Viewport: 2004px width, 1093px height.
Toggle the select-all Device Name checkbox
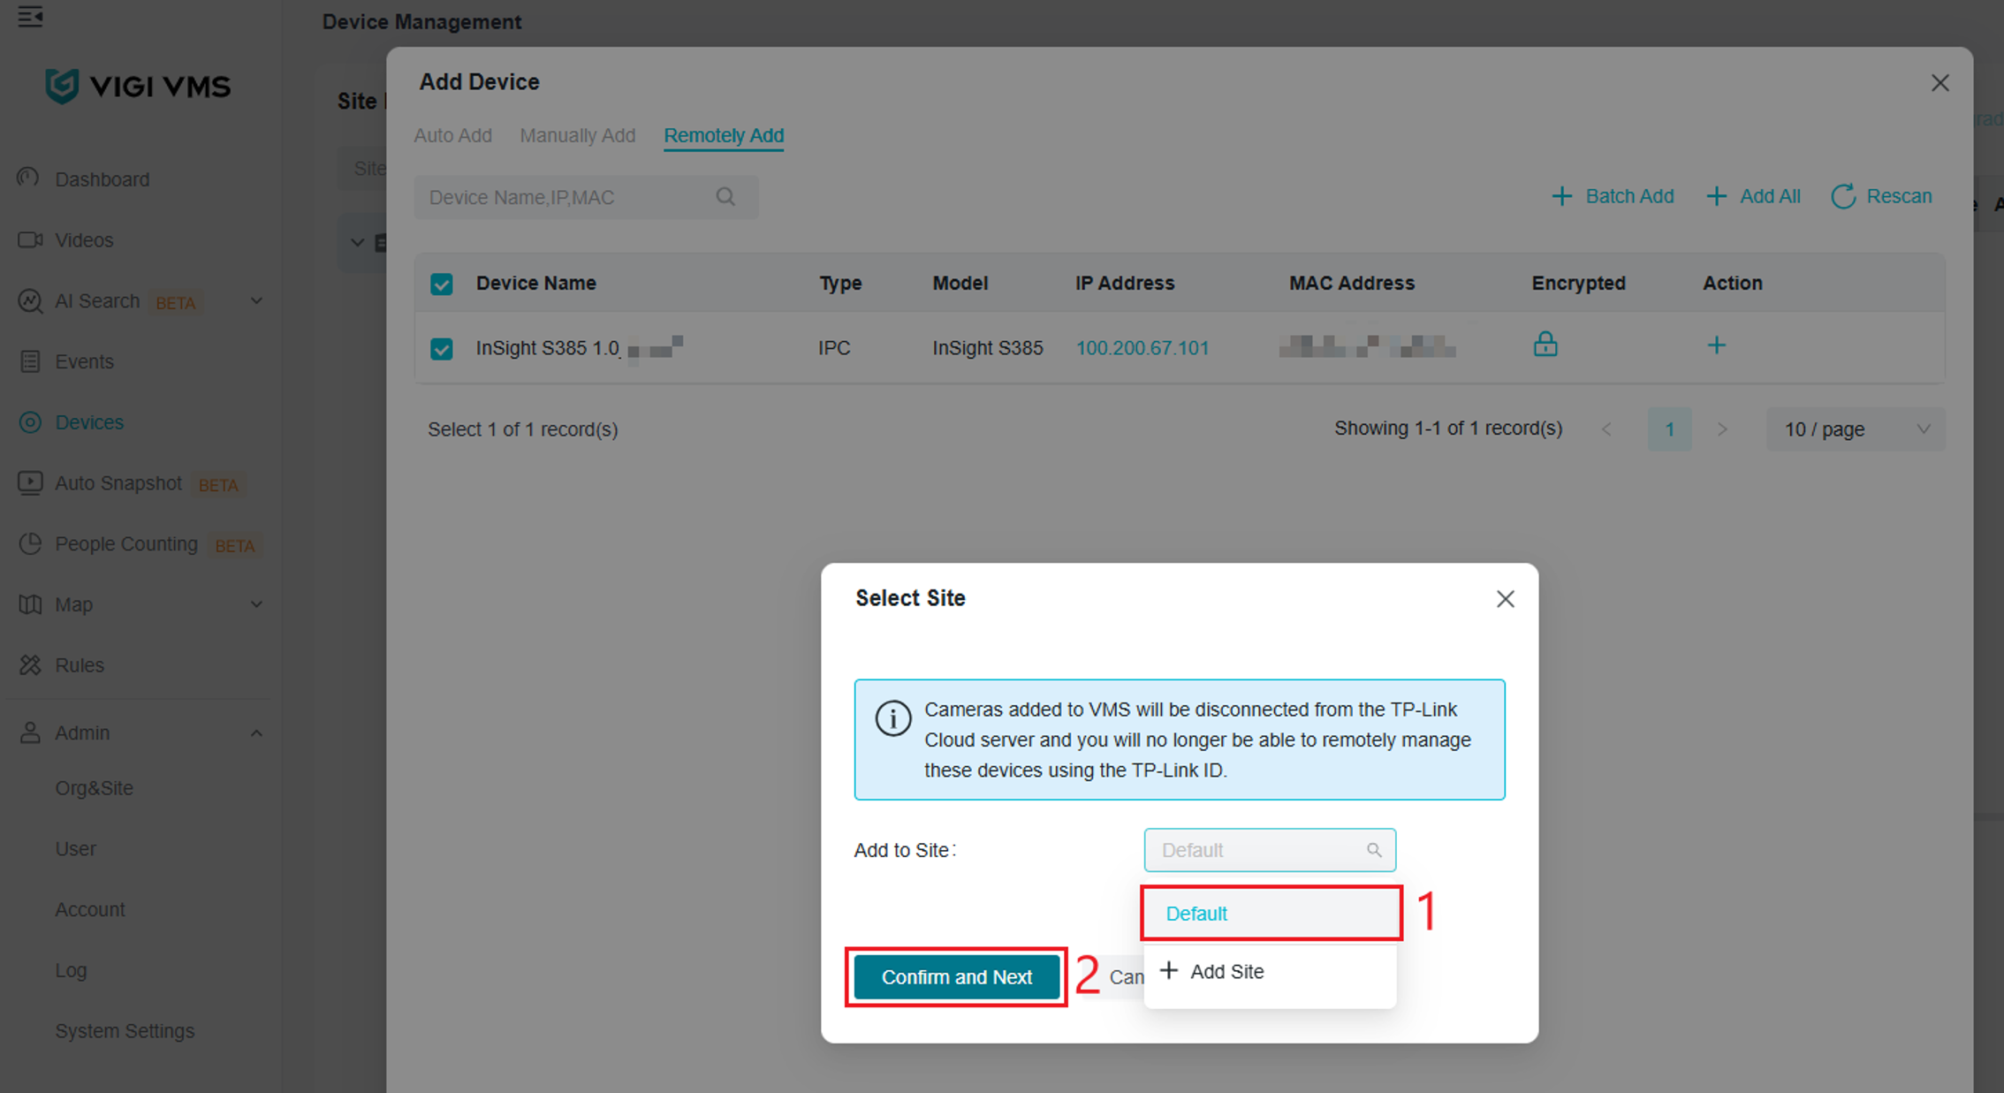442,284
